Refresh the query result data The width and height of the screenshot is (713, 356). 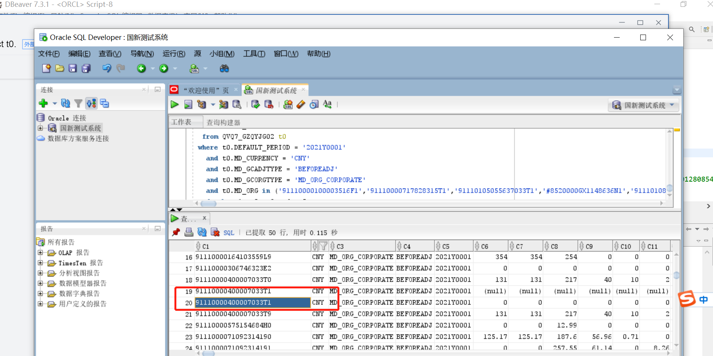click(202, 232)
